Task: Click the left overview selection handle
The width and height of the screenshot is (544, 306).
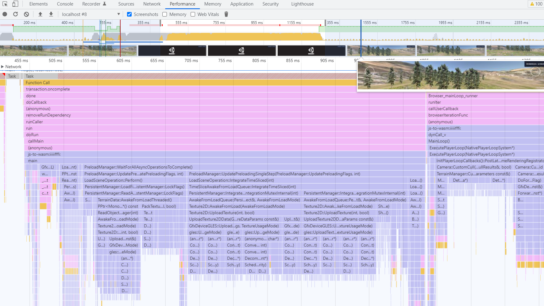Action: pyautogui.click(x=160, y=23)
